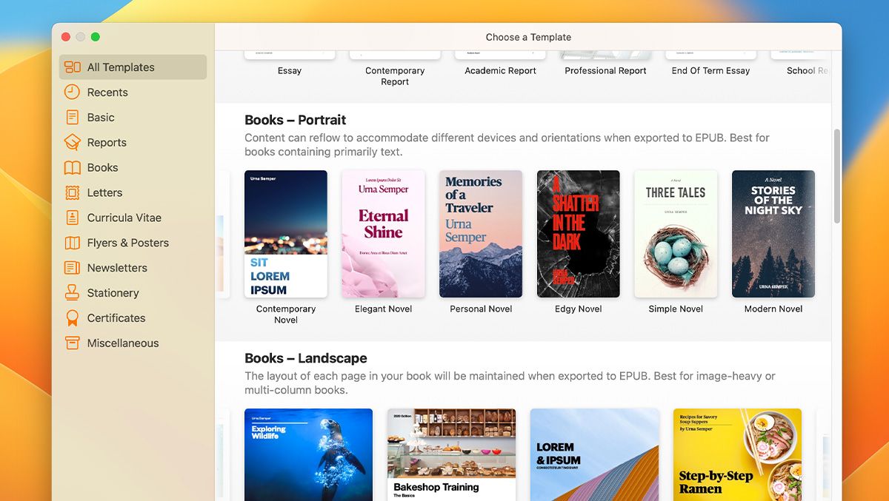Pick the Contemporary Novel template thumbnail

[x=286, y=234]
